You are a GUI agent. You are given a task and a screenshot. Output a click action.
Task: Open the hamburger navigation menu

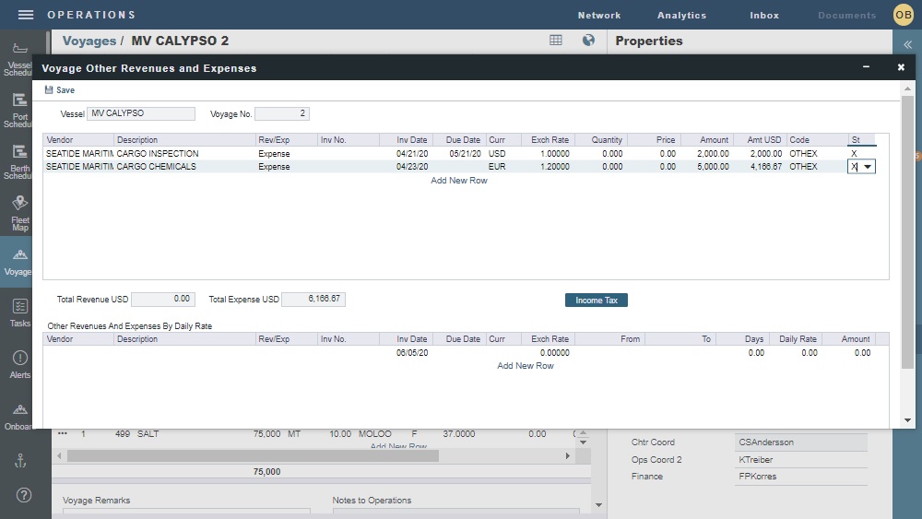tap(26, 15)
